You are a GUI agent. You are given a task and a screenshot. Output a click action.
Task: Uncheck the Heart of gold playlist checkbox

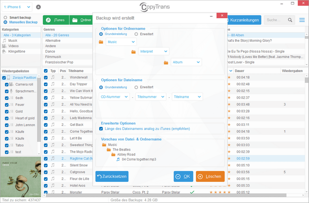point(7,118)
